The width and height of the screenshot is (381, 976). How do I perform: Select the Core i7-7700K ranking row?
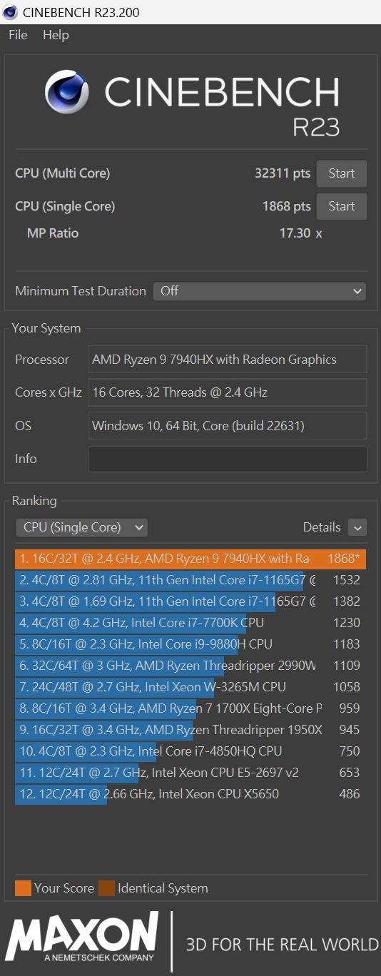(x=190, y=623)
